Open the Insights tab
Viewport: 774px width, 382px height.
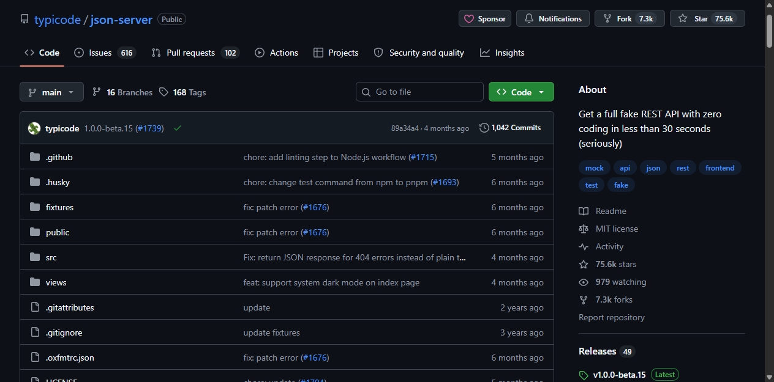click(x=503, y=53)
